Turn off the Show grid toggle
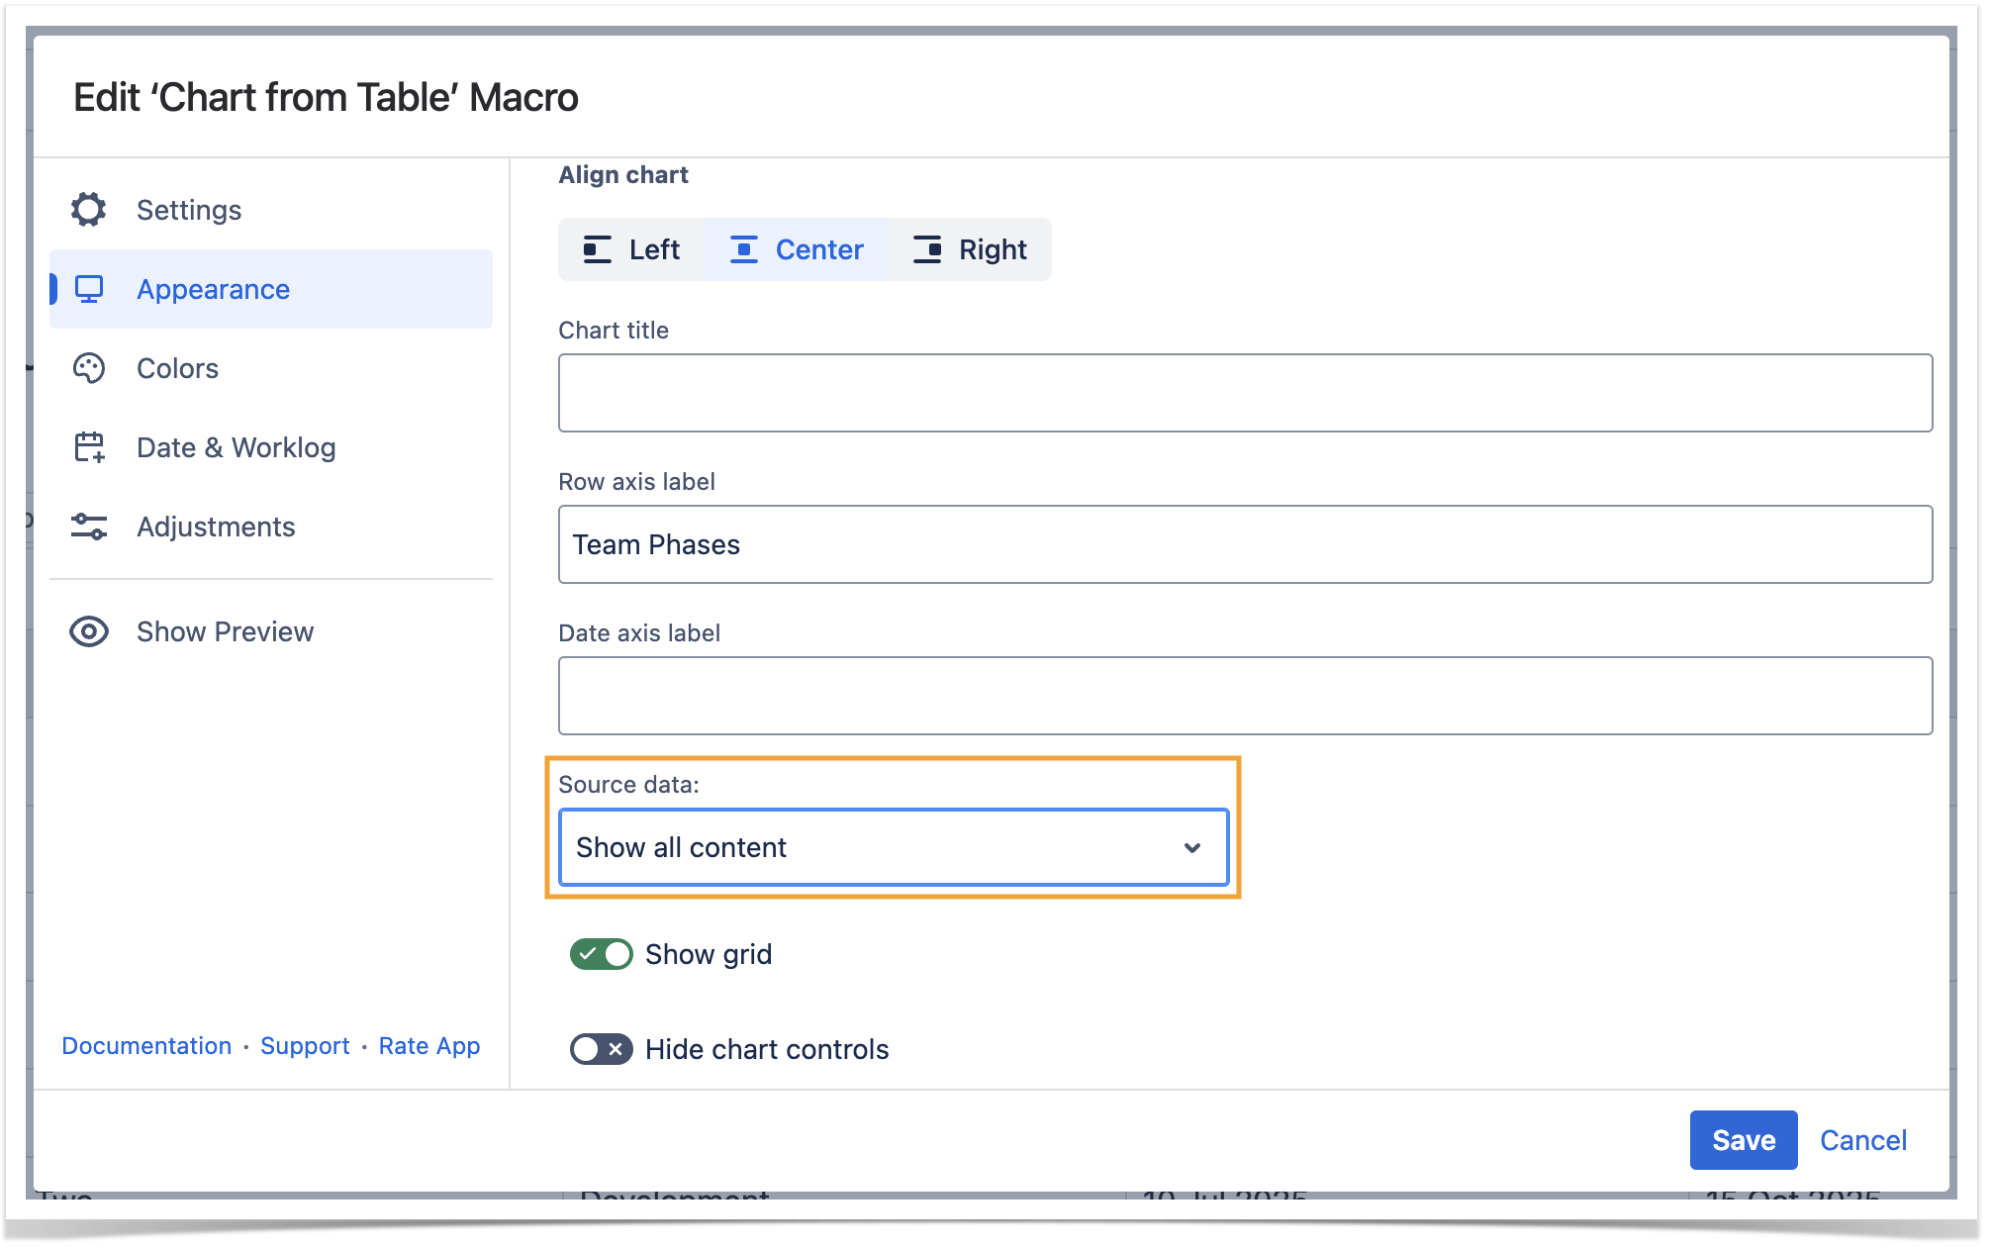This screenshot has width=1991, height=1248. [x=601, y=954]
